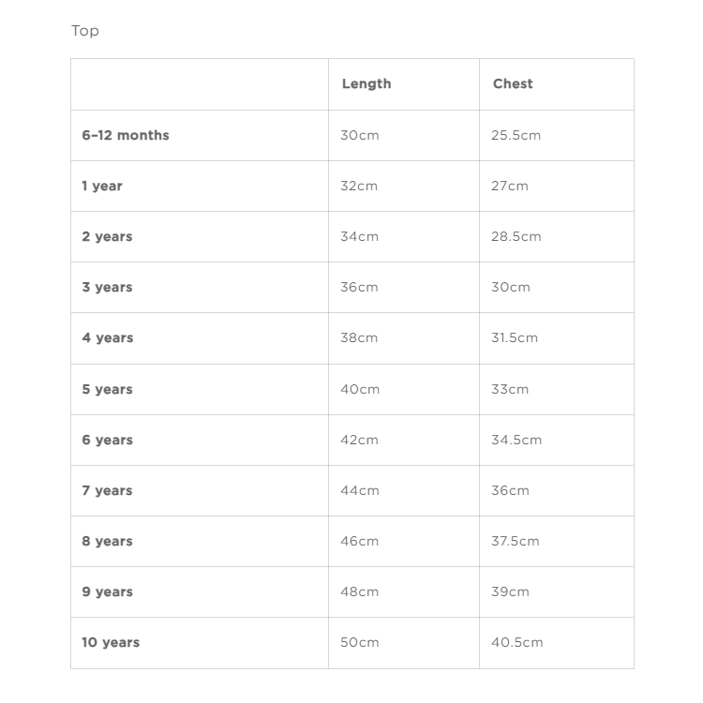This screenshot has width=703, height=703.
Task: Select the '6–12 months' row label
Action: click(x=126, y=135)
